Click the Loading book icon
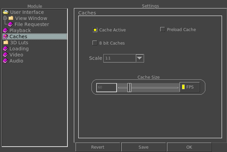 coord(5,49)
